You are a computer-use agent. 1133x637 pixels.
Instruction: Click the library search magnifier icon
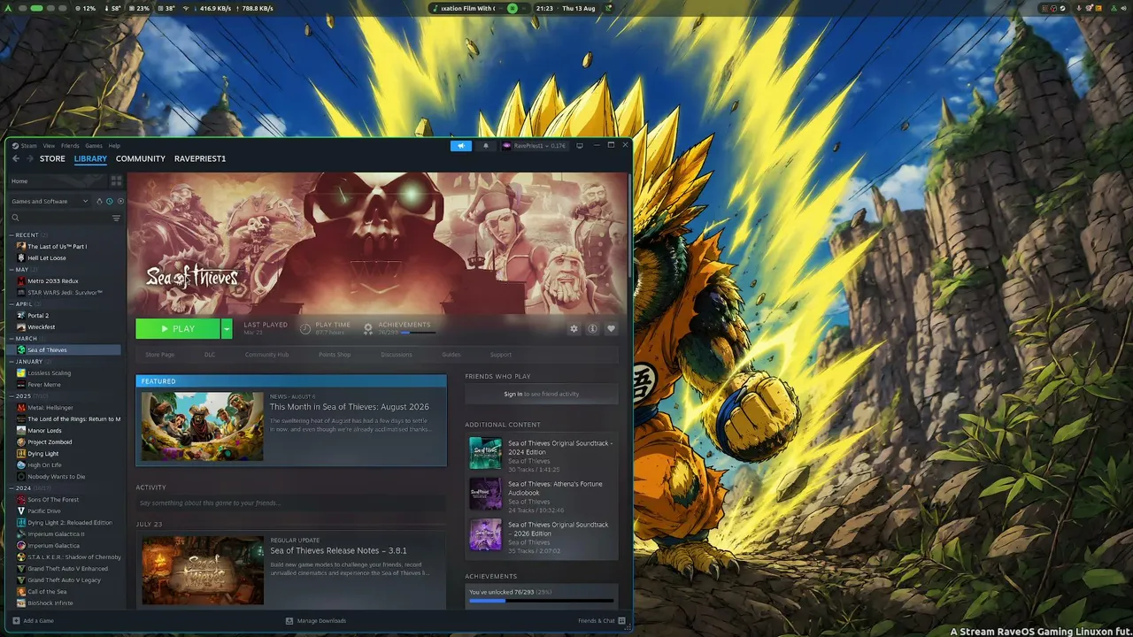tap(15, 218)
